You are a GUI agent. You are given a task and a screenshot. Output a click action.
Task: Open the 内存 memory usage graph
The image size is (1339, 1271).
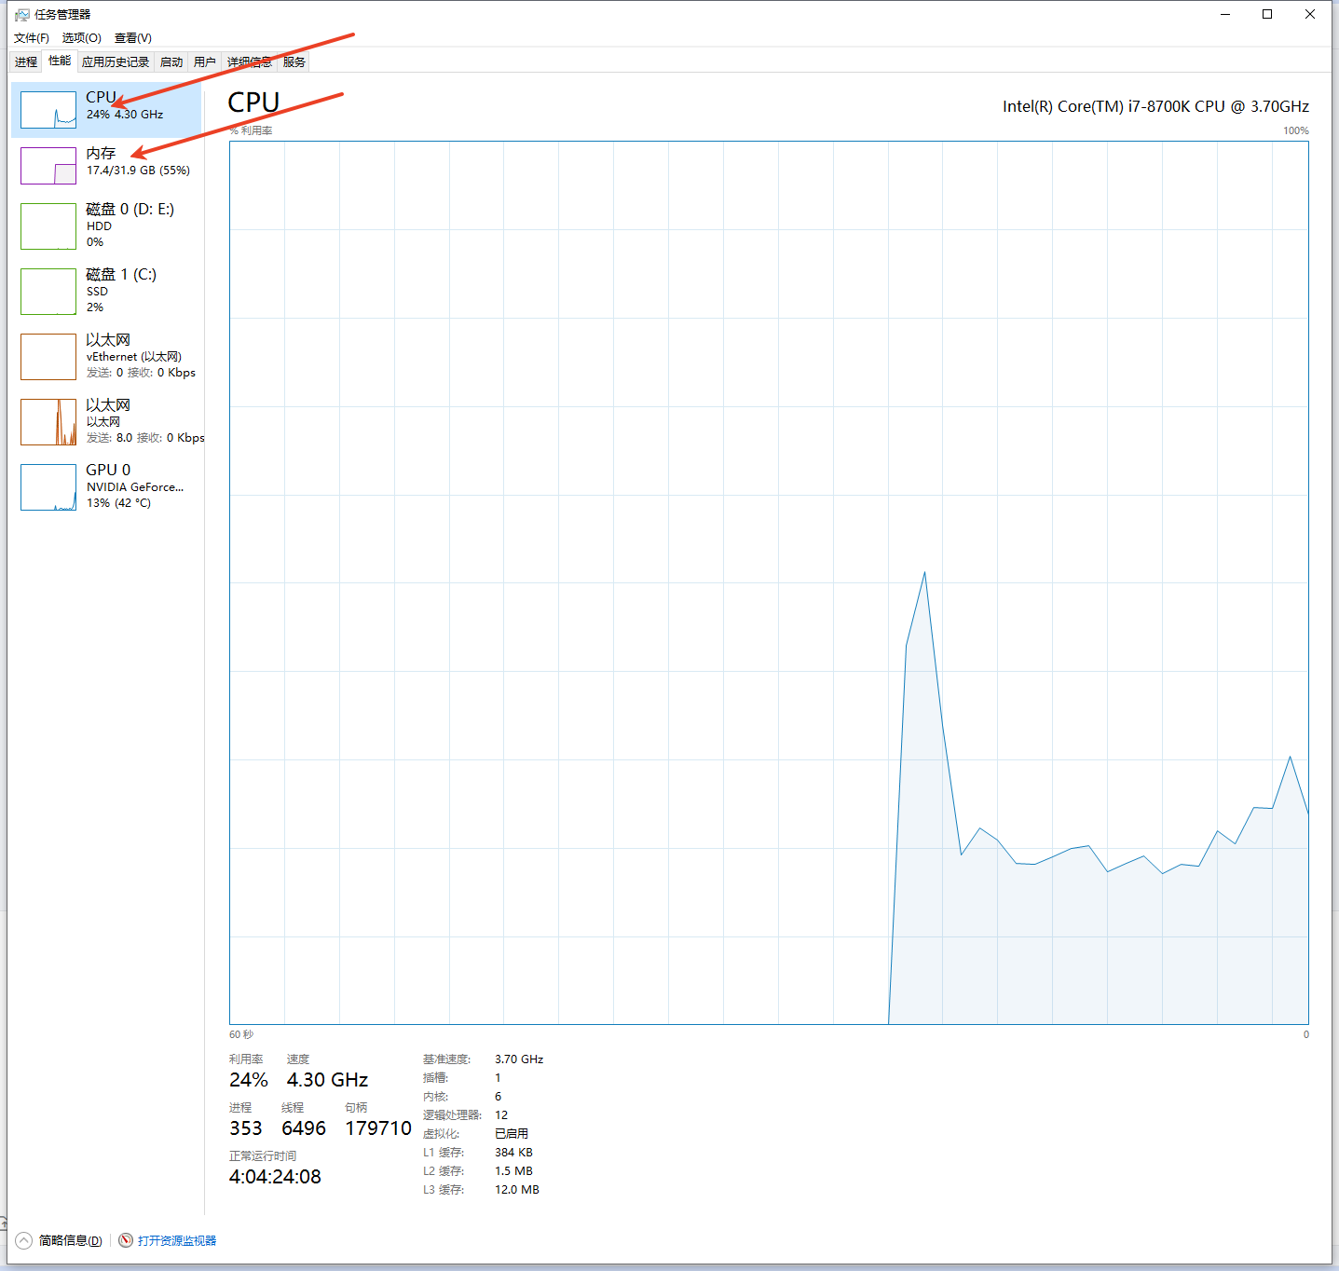click(48, 166)
